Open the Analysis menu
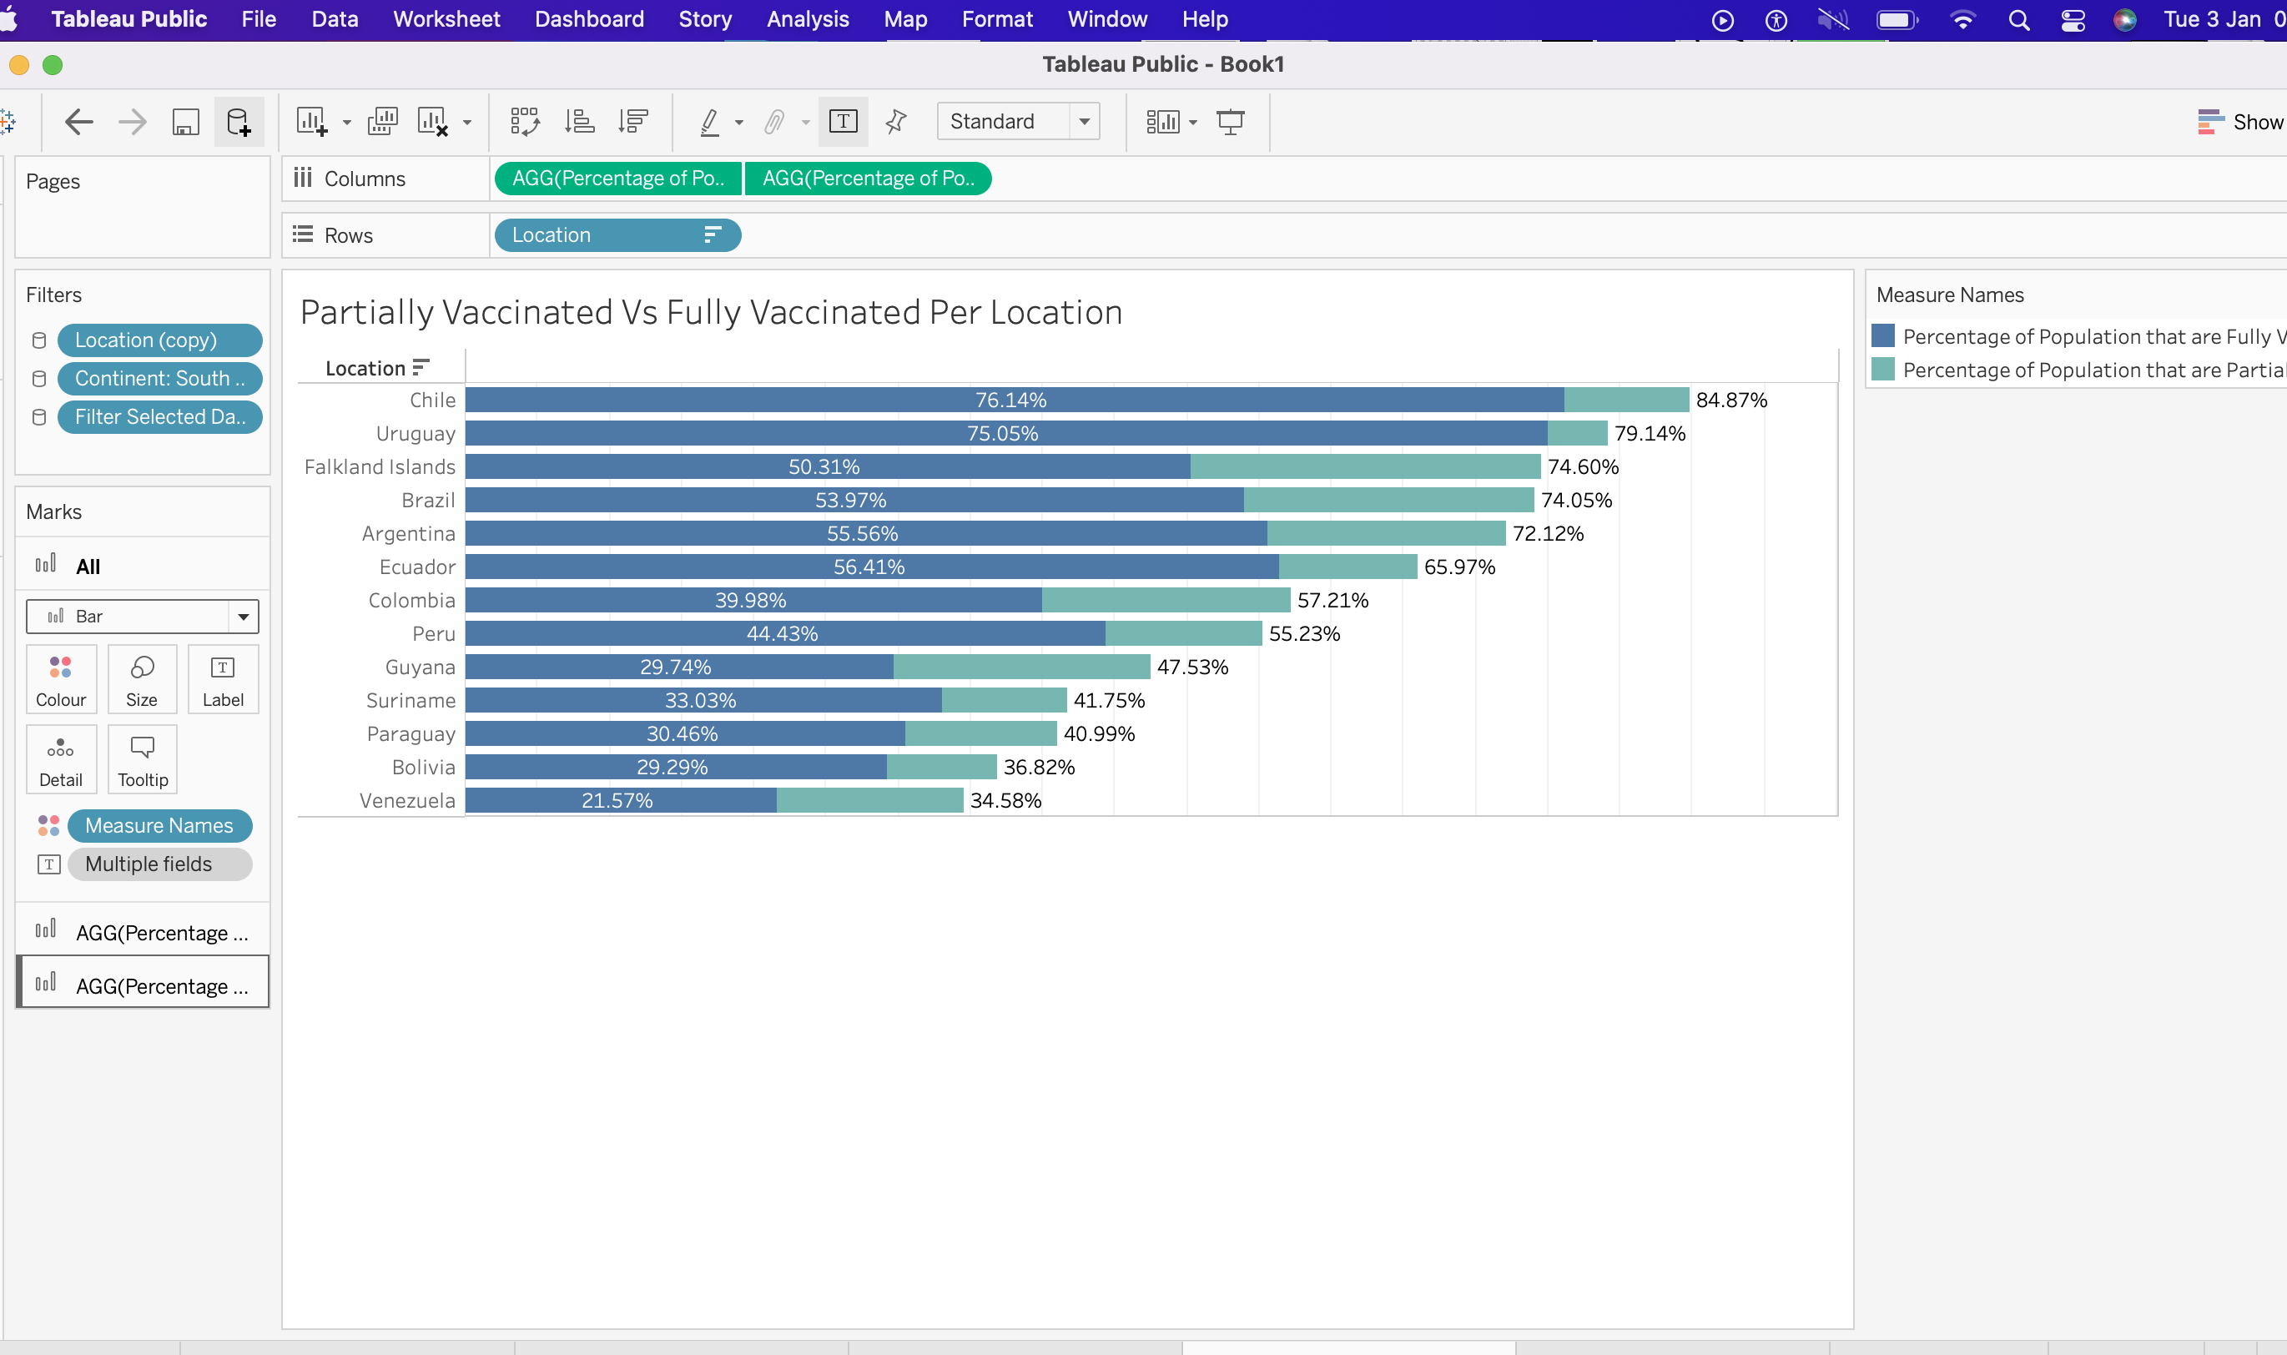Image resolution: width=2287 pixels, height=1355 pixels. [x=807, y=18]
